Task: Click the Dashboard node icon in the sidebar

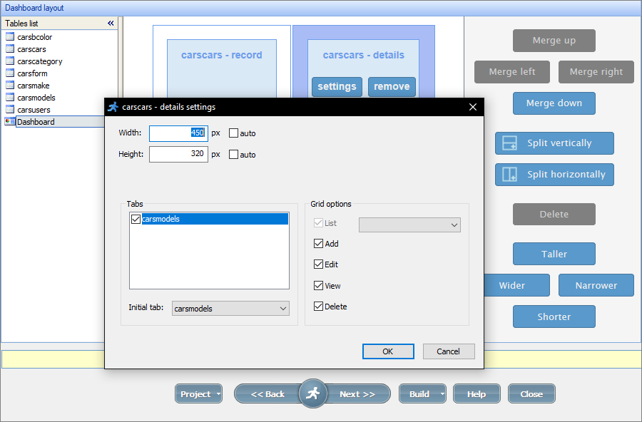Action: 10,121
